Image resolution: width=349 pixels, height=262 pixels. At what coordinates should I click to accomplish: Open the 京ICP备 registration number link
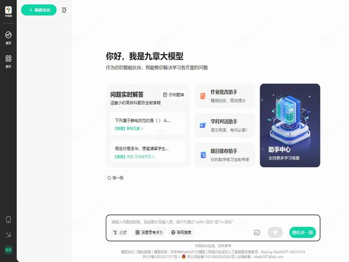tap(161, 257)
